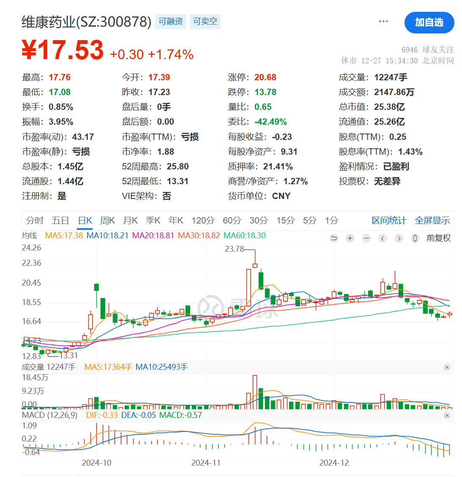Close the MACD indicator panel
Screen dimensions: 462x477
447,415
